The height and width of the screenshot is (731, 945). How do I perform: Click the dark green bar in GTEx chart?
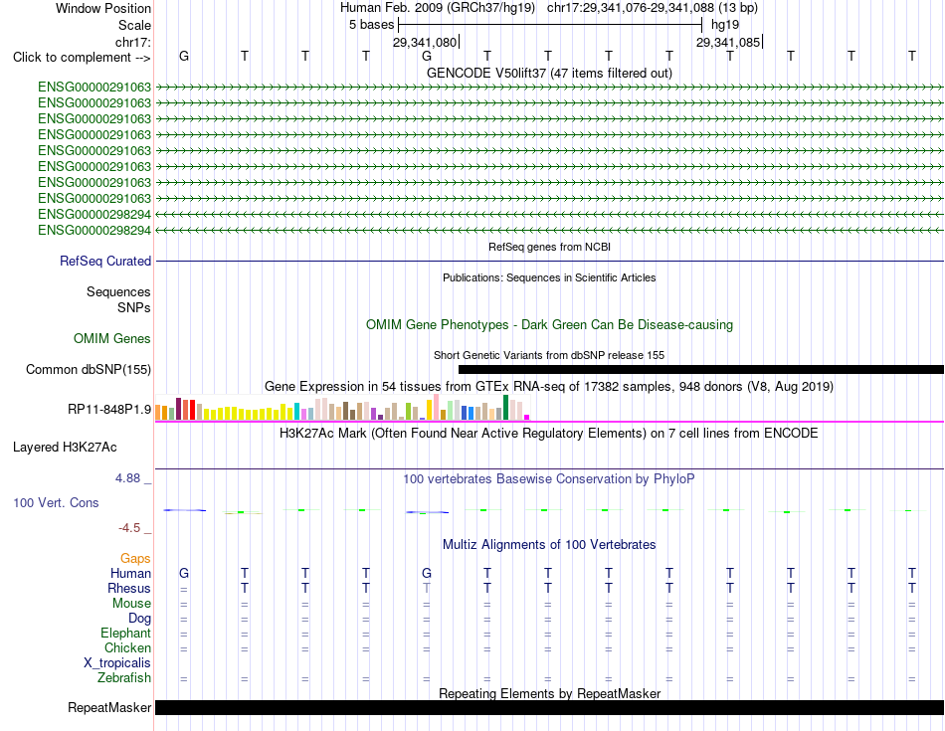505,408
